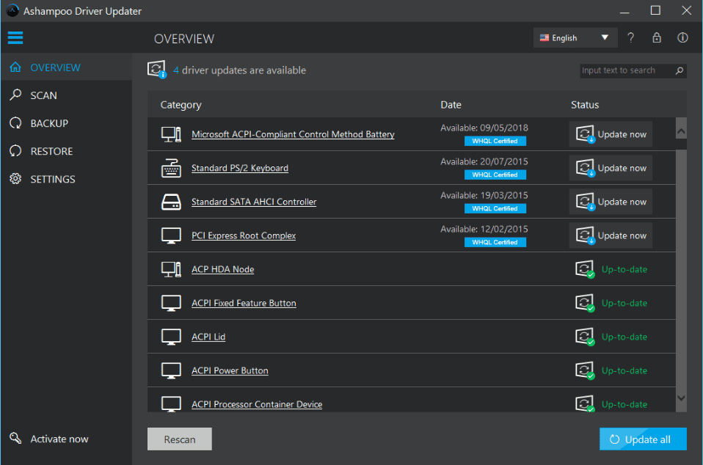Click the ACPI Power Button monitor icon
Image resolution: width=703 pixels, height=465 pixels.
pos(171,370)
